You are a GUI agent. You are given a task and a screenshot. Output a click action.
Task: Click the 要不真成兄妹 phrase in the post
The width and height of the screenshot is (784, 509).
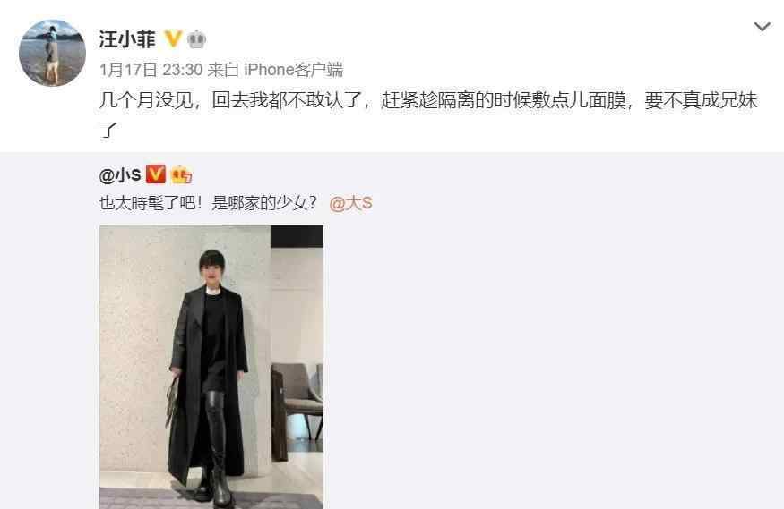coord(701,100)
